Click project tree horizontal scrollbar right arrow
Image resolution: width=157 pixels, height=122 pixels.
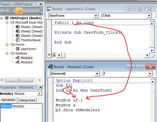(x=40, y=80)
